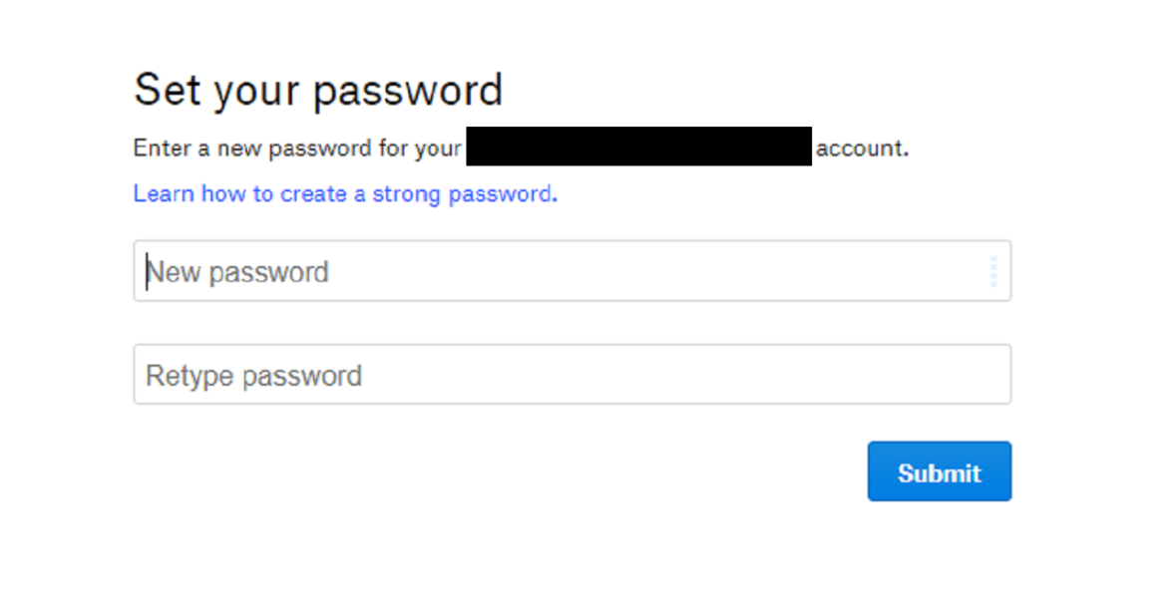Click the "Retype password" placeholder text
Viewport: 1167px width, 608px height.
(x=254, y=376)
